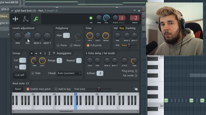Expand the Echo delay / fat mode menu arrow
Image resolution: width=206 pixels, height=115 pixels.
[x=86, y=53]
